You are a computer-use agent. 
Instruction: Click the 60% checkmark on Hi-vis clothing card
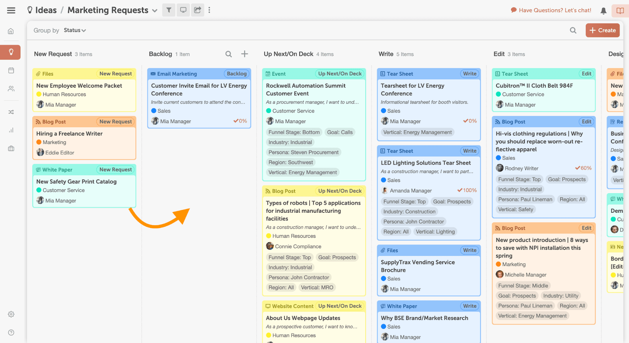click(x=583, y=168)
